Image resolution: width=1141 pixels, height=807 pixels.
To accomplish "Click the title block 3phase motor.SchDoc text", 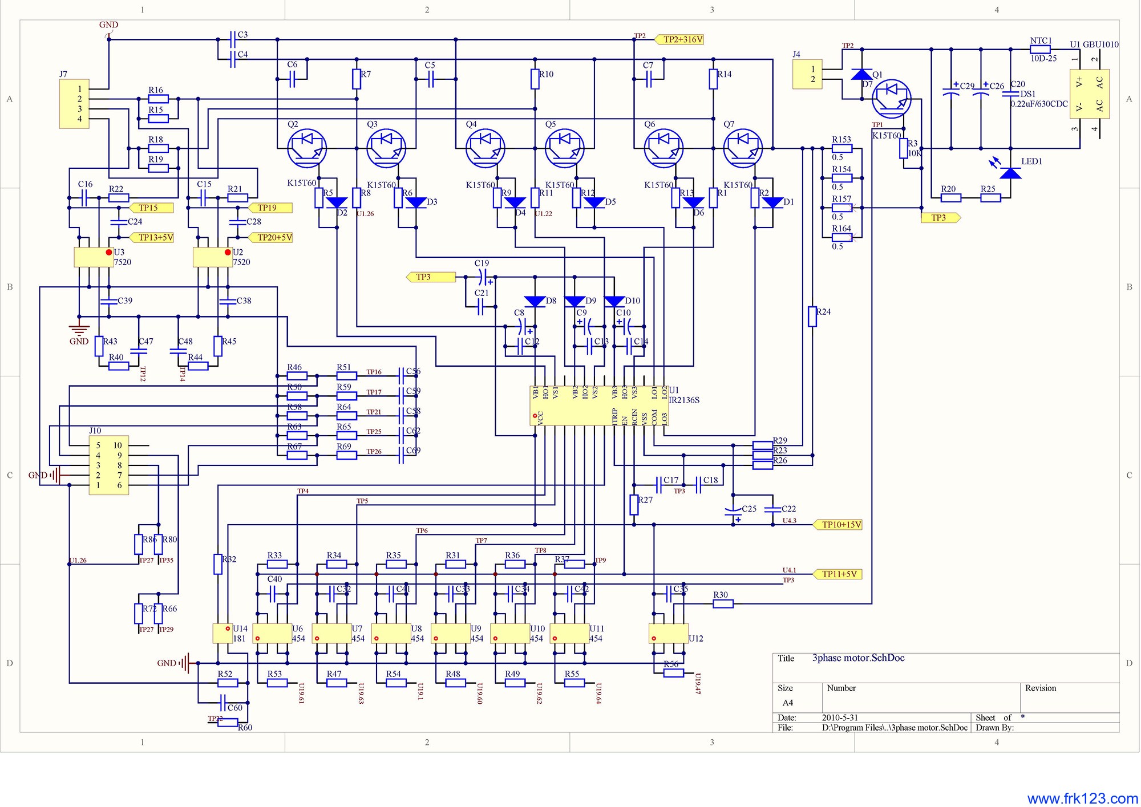I will (858, 658).
